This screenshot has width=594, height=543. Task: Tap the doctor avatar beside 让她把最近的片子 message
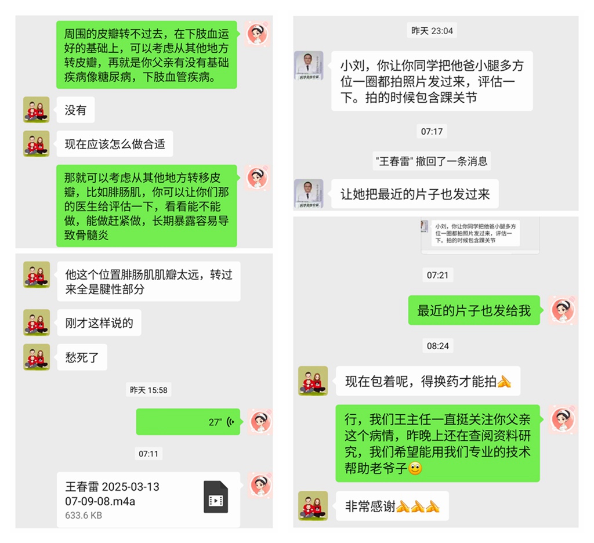coord(309,193)
